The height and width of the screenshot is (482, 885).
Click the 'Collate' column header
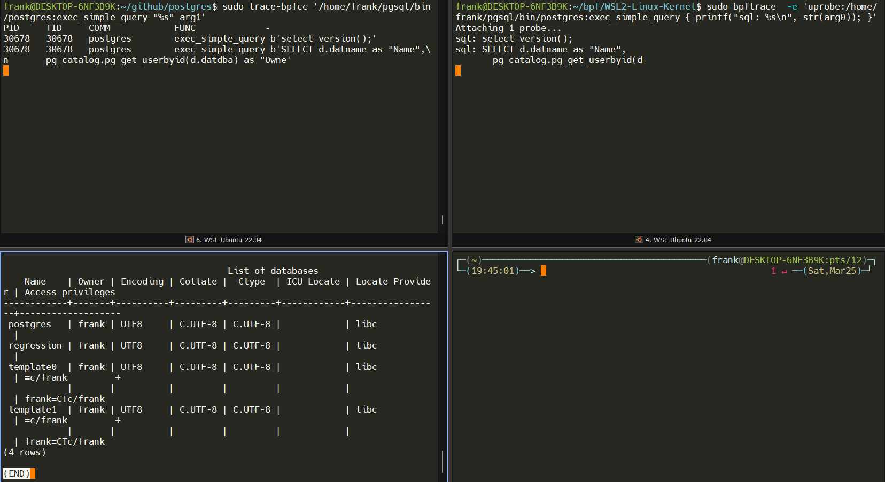pos(198,281)
